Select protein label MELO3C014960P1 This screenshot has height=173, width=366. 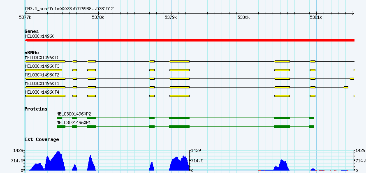coord(74,122)
